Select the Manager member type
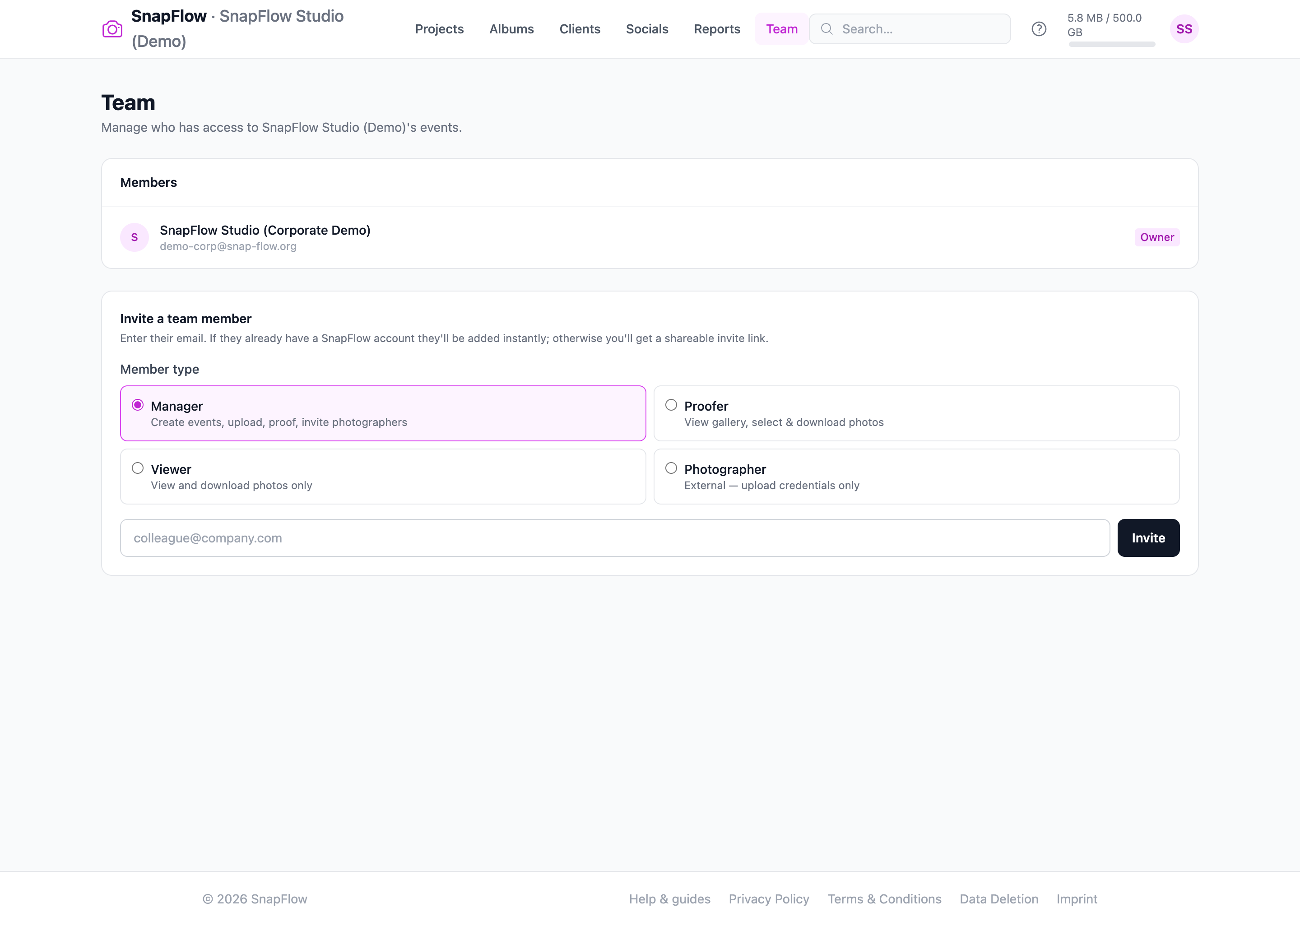 [383, 413]
